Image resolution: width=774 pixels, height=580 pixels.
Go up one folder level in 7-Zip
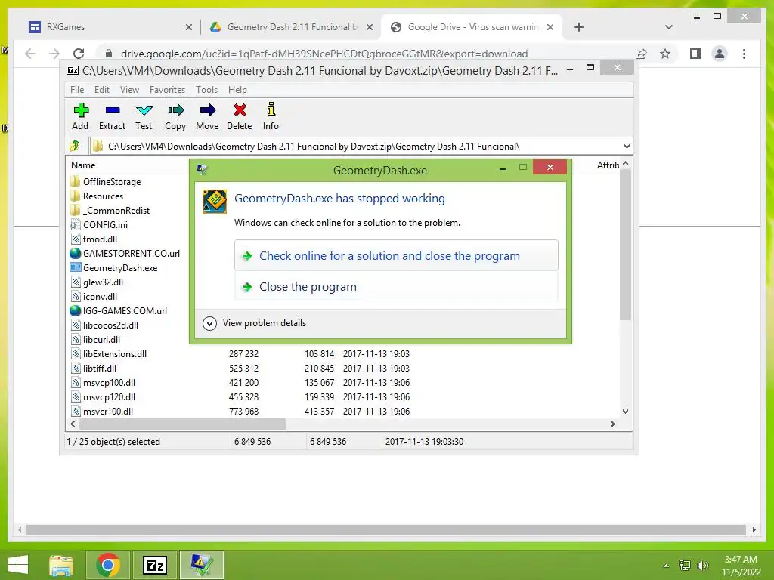coord(75,146)
